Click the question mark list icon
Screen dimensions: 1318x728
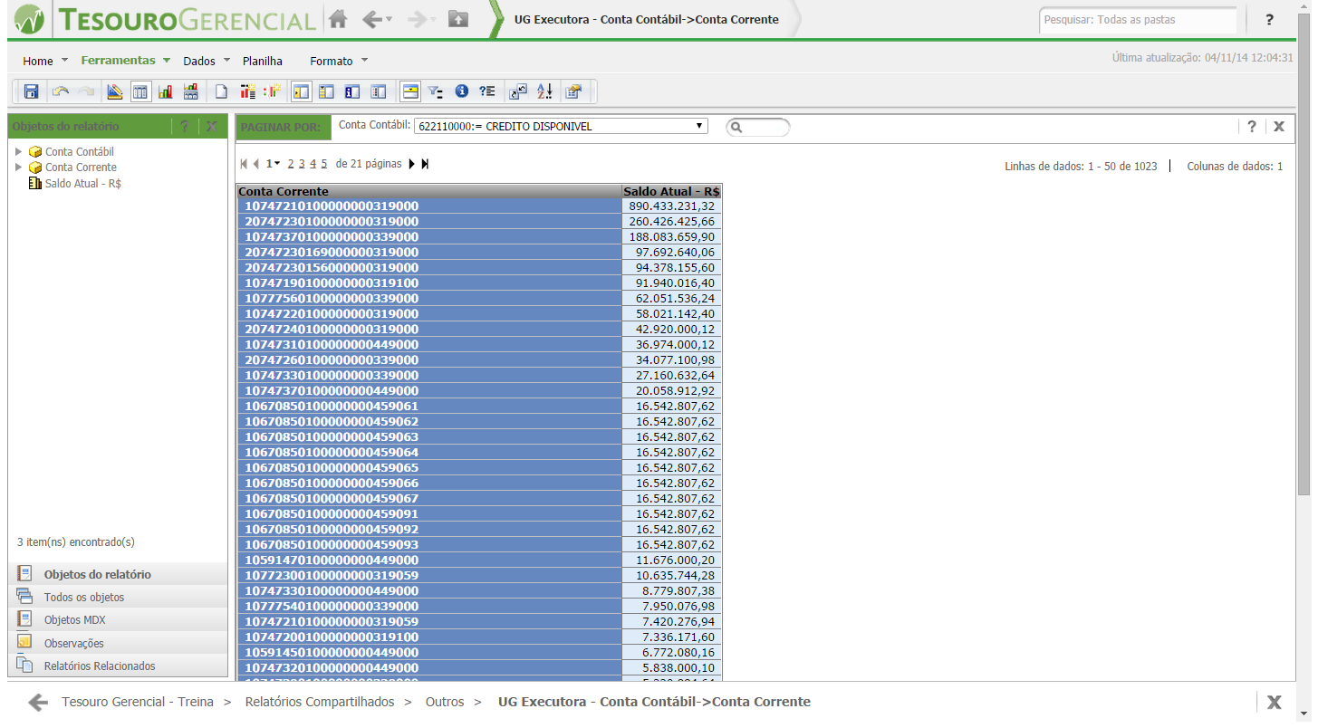pos(487,91)
